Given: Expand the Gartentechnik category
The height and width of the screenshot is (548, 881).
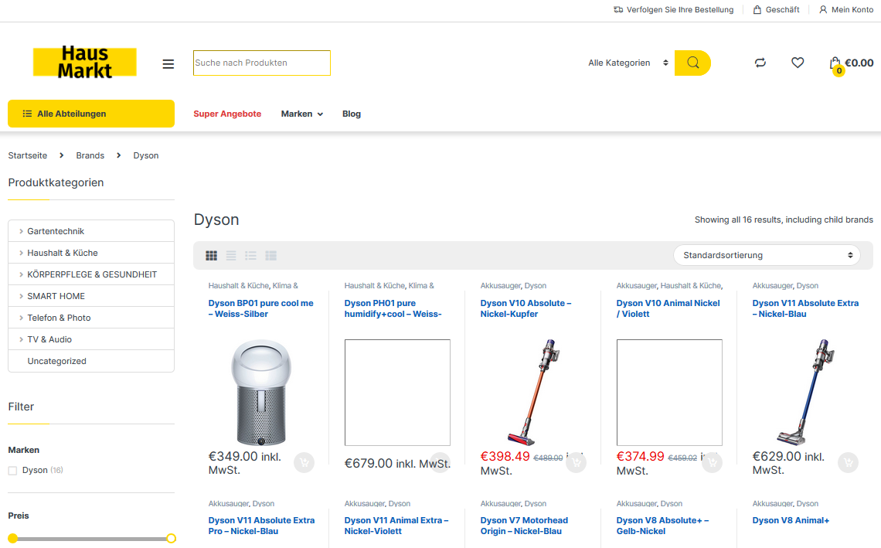Looking at the screenshot, I should [21, 231].
